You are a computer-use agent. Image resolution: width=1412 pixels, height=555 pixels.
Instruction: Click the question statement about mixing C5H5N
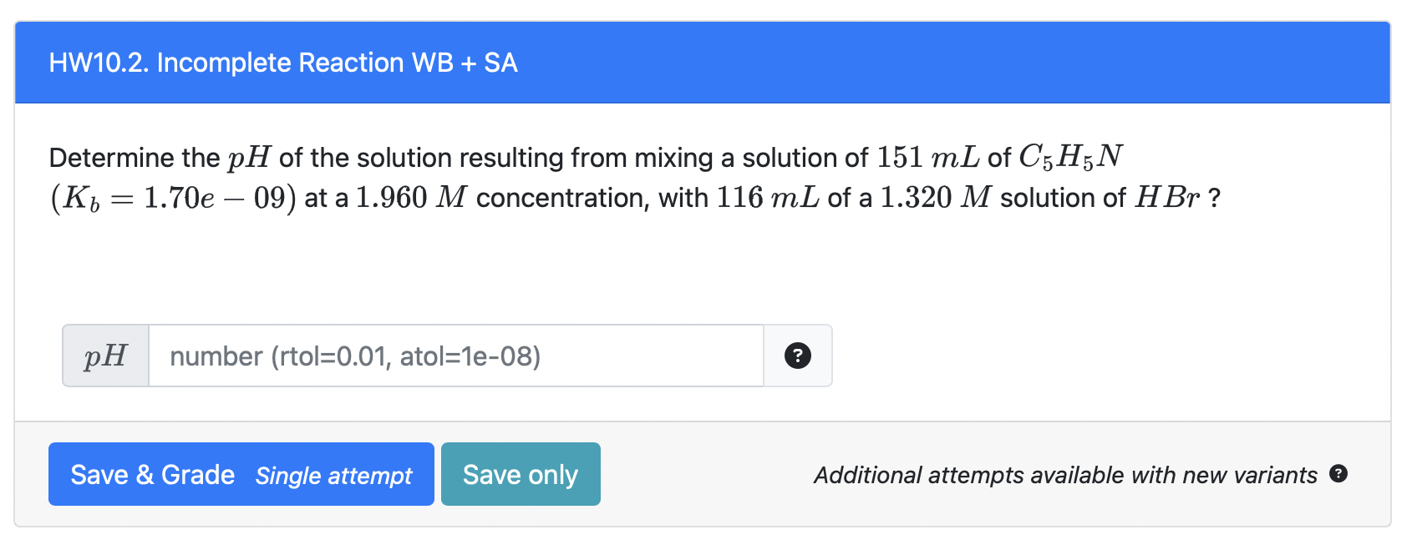click(x=585, y=157)
